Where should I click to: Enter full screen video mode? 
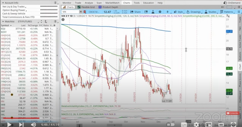tap(233, 124)
